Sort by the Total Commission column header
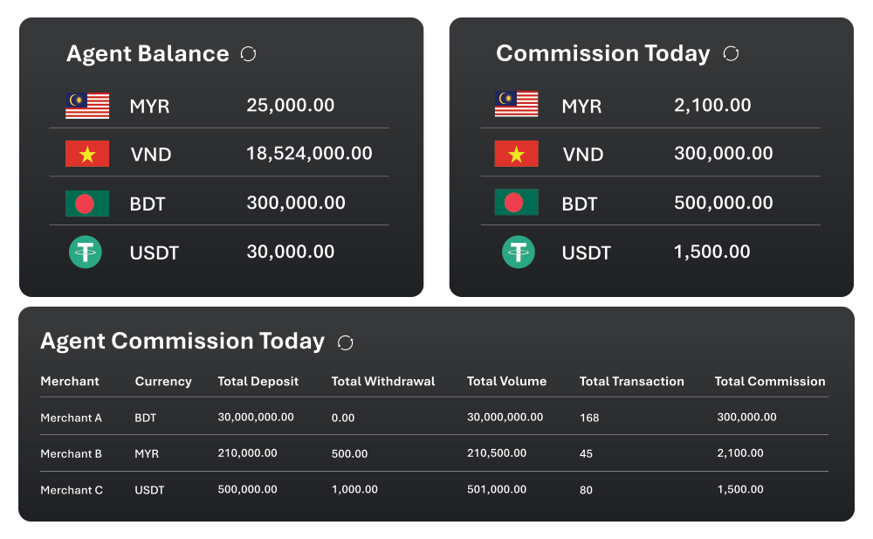Screen dimensions: 873x539 [770, 381]
